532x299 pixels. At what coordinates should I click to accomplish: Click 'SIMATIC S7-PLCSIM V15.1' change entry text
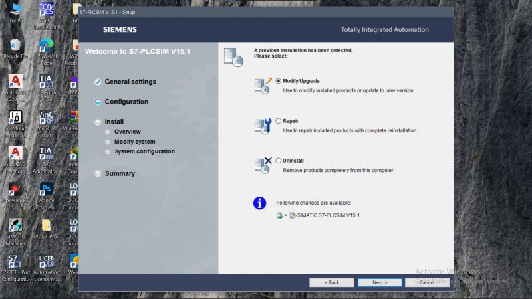click(x=329, y=215)
